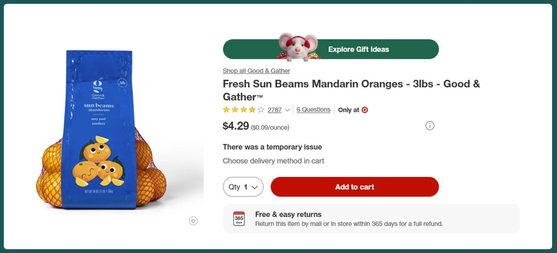Image resolution: width=557 pixels, height=253 pixels.
Task: Click the 365 days calendar icon
Action: coord(239,219)
